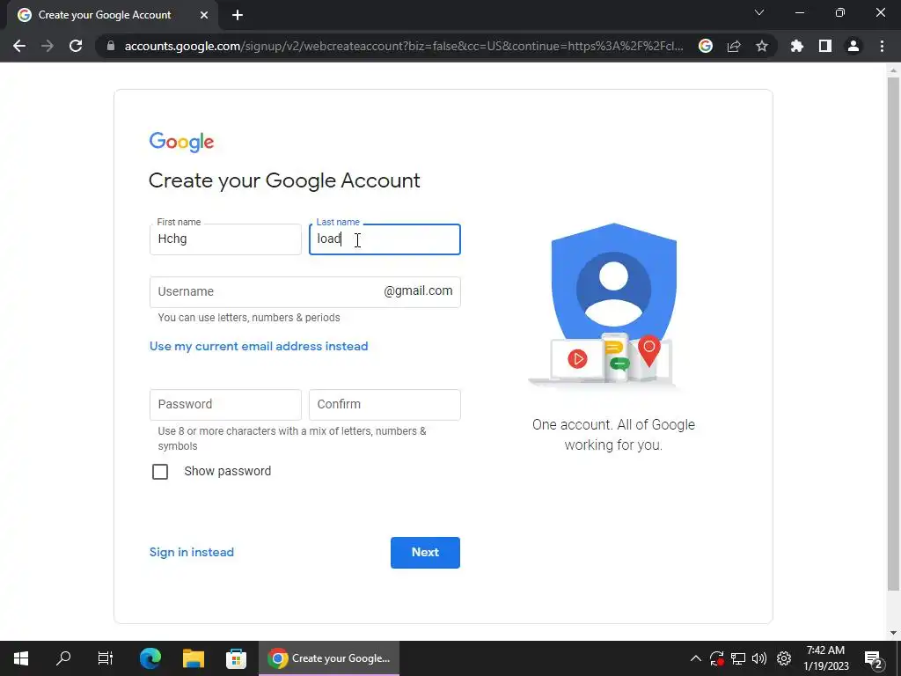This screenshot has height=676, width=901.
Task: Go back to the previous page
Action: point(19,46)
